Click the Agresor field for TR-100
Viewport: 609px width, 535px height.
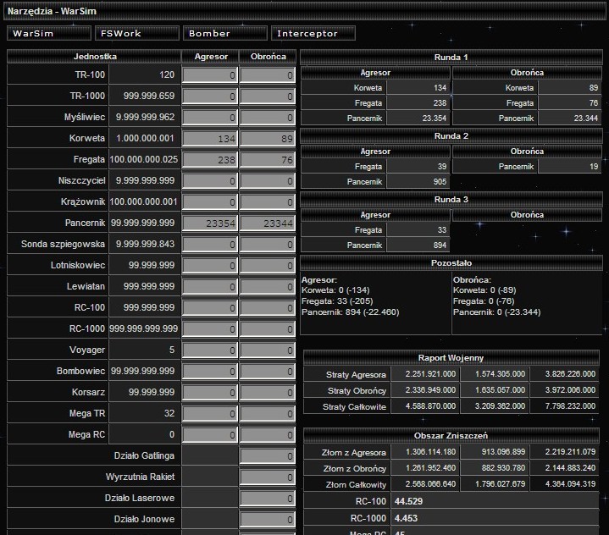[210, 75]
